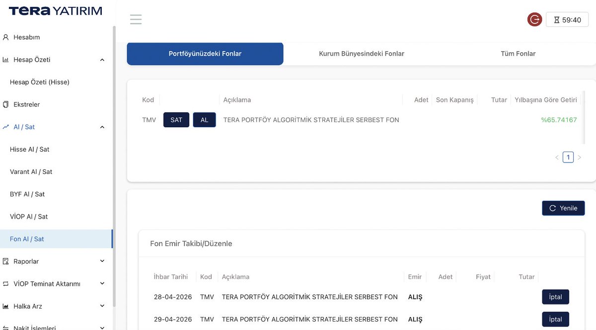Select Fon Al / Sat item

[x=56, y=239]
